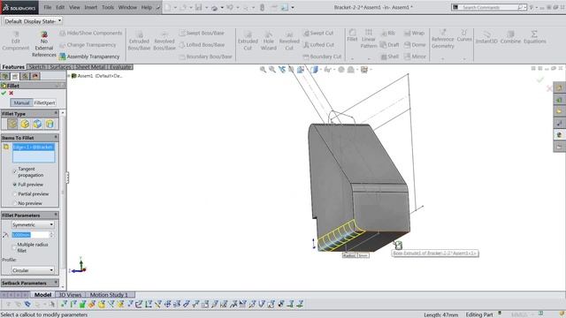Open the Tools menu

click(108, 7)
